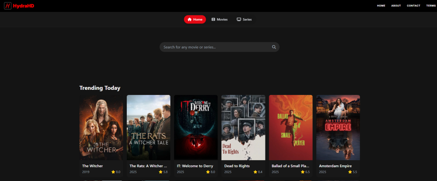Viewport: 437px width, 181px height.
Task: Open the ABOUT page link
Action: pos(396,6)
